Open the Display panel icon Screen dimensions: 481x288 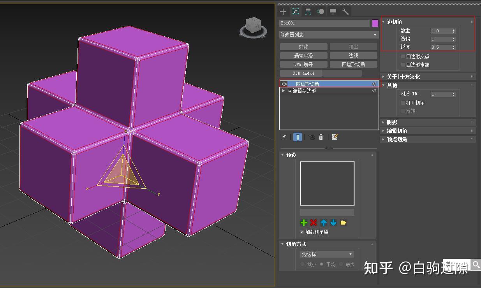tap(333, 11)
